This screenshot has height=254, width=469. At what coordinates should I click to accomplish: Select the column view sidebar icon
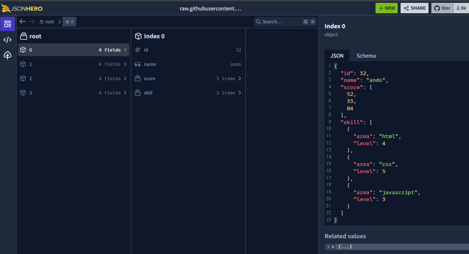(x=7, y=24)
